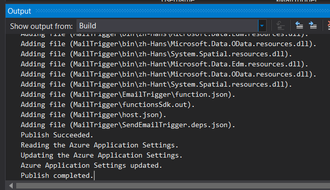The width and height of the screenshot is (330, 190).
Task: Click the Find Message in Code icon
Action: 280,26
